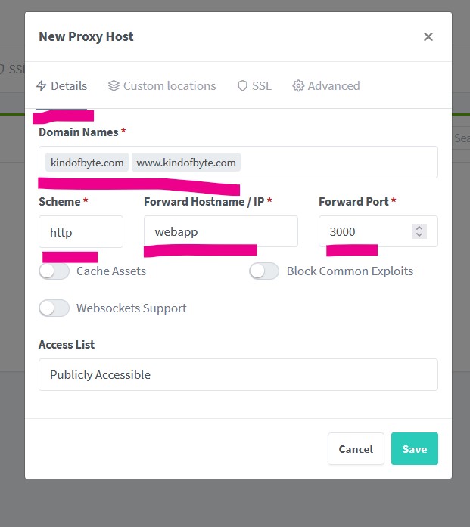This screenshot has height=527, width=470.
Task: Save the new proxy host
Action: 415,448
